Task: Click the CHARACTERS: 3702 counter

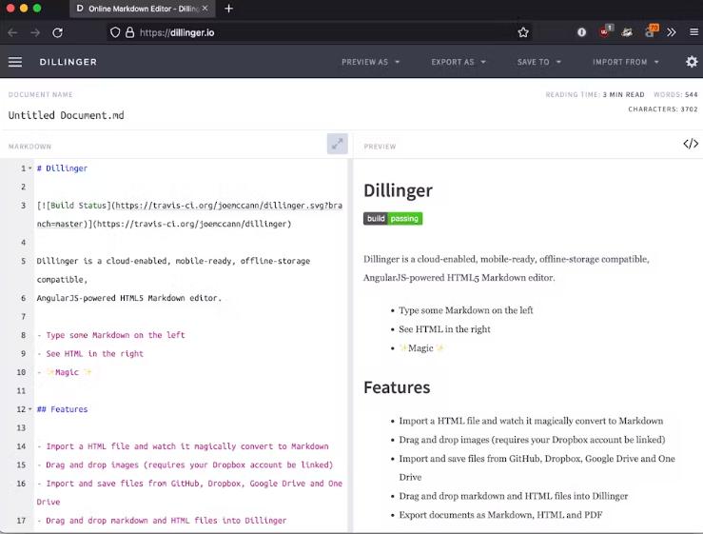Action: coord(663,109)
